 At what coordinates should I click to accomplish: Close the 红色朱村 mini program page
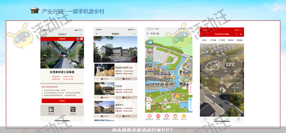tap(43, 34)
